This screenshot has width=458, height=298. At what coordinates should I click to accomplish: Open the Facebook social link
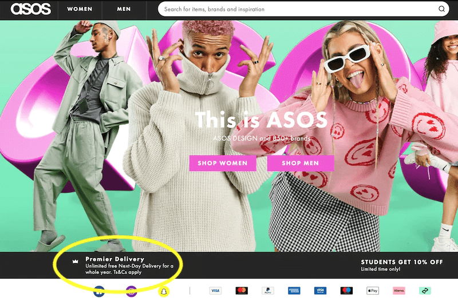pyautogui.click(x=98, y=291)
